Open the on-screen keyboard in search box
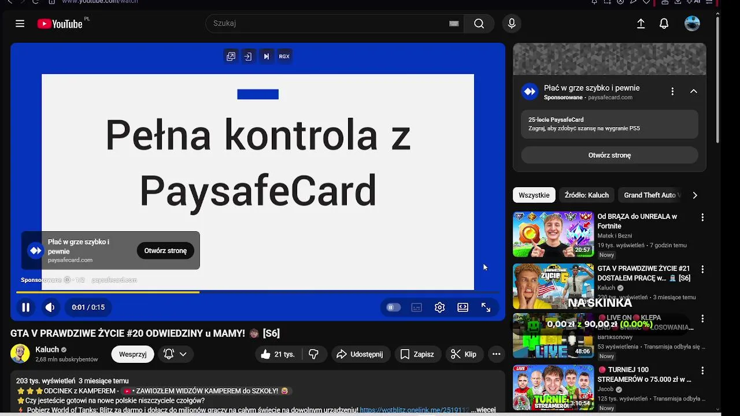The image size is (740, 416). [x=454, y=24]
